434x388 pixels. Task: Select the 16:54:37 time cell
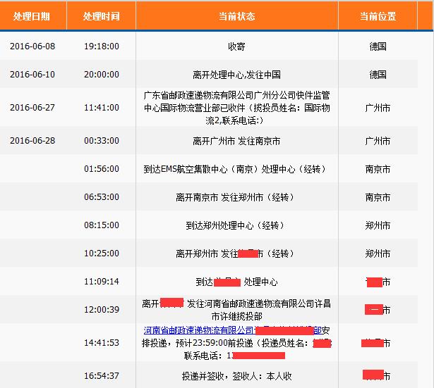click(x=101, y=375)
